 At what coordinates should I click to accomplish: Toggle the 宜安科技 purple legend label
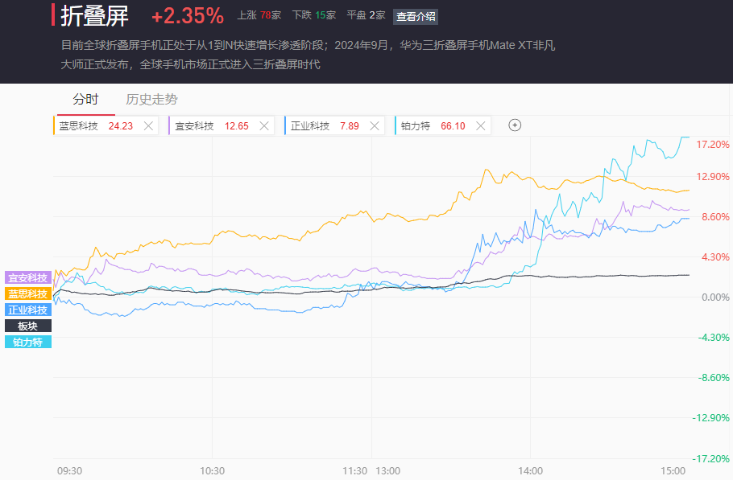pyautogui.click(x=28, y=277)
